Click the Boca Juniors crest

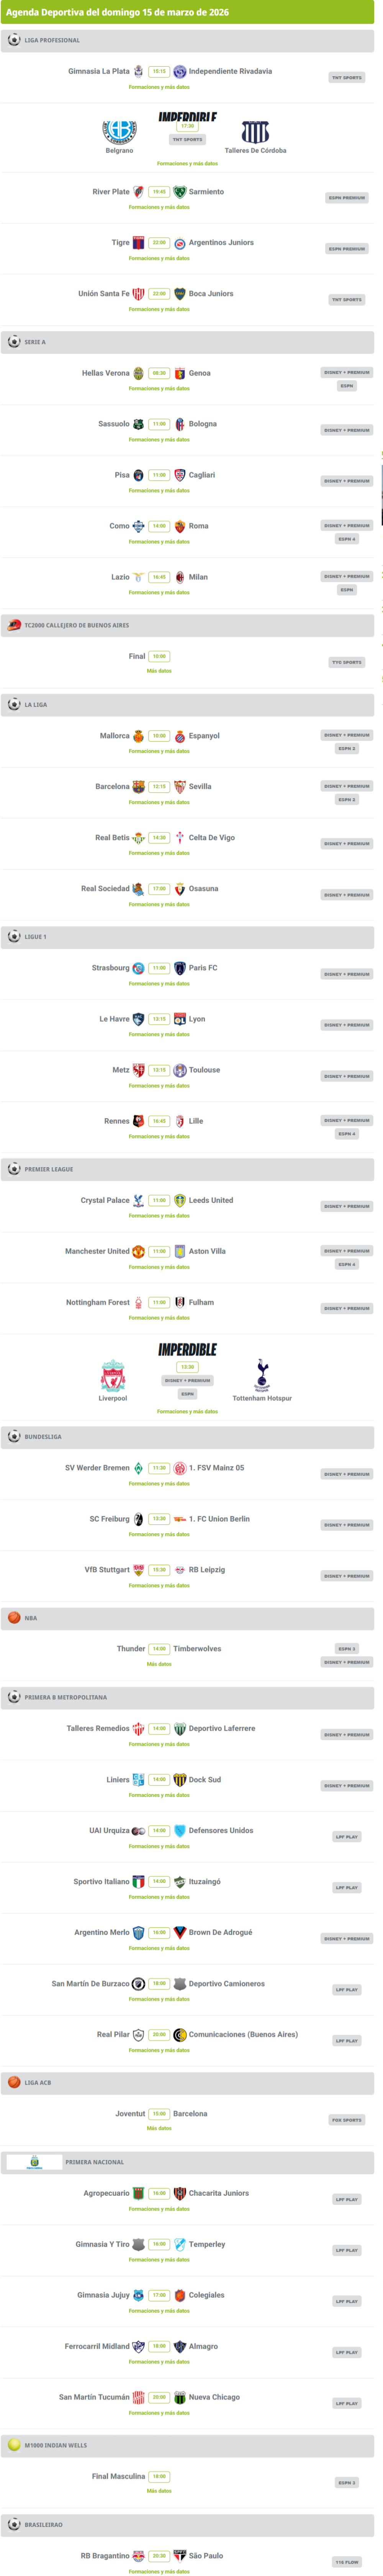click(180, 294)
